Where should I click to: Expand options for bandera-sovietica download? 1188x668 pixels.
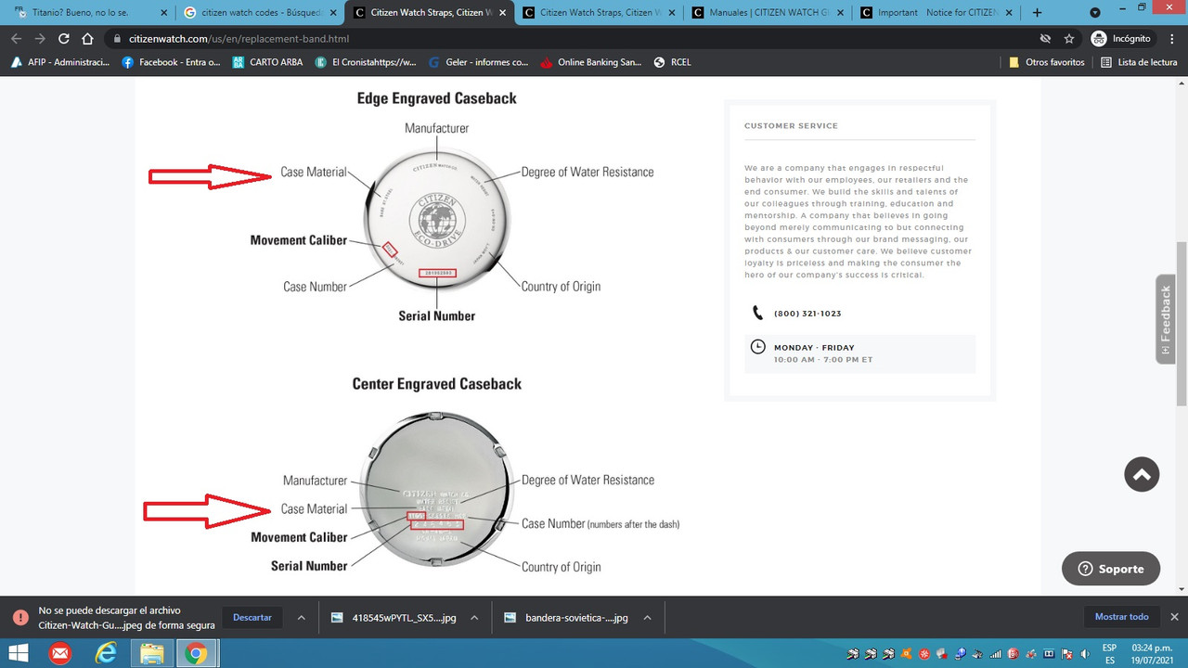647,617
